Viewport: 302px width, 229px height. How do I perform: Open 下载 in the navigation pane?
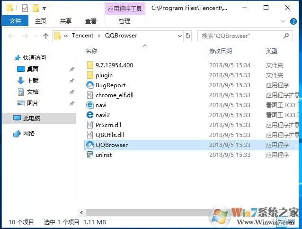(28, 80)
